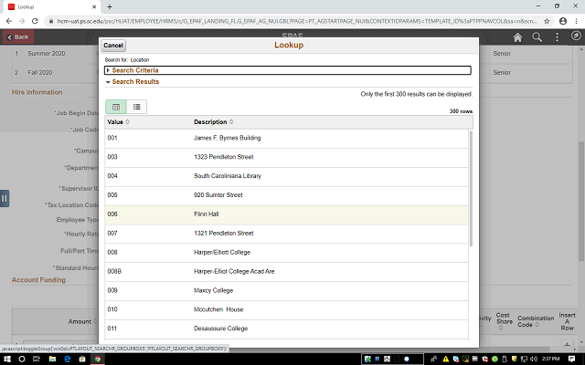Select location value 011

[112, 328]
